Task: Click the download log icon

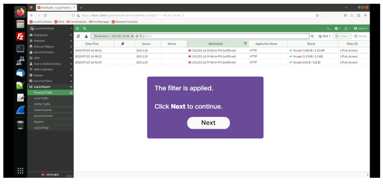Action: 86,36
